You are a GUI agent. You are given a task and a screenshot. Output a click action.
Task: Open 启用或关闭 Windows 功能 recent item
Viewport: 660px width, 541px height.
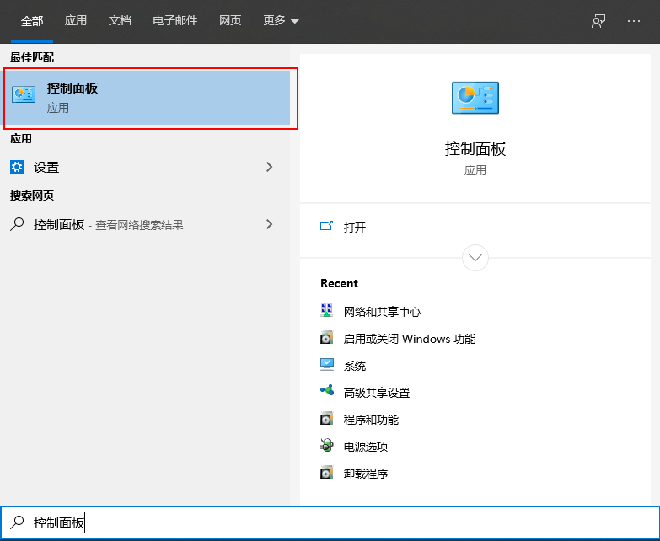[409, 339]
